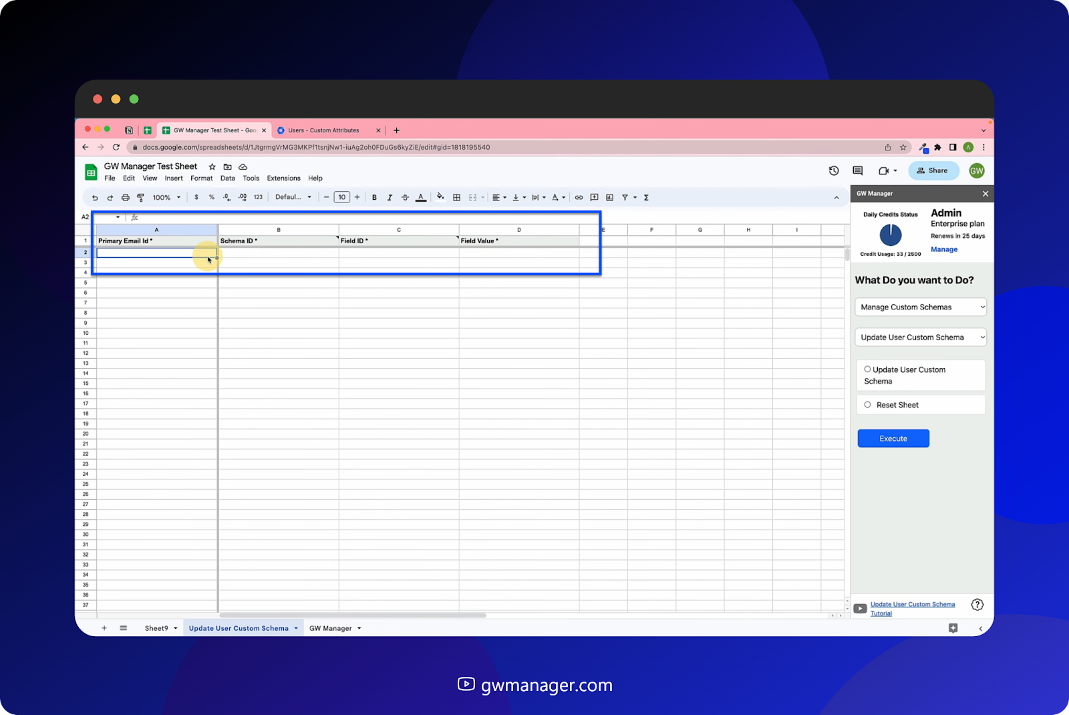Open the File menu
The height and width of the screenshot is (715, 1069).
pyautogui.click(x=110, y=178)
